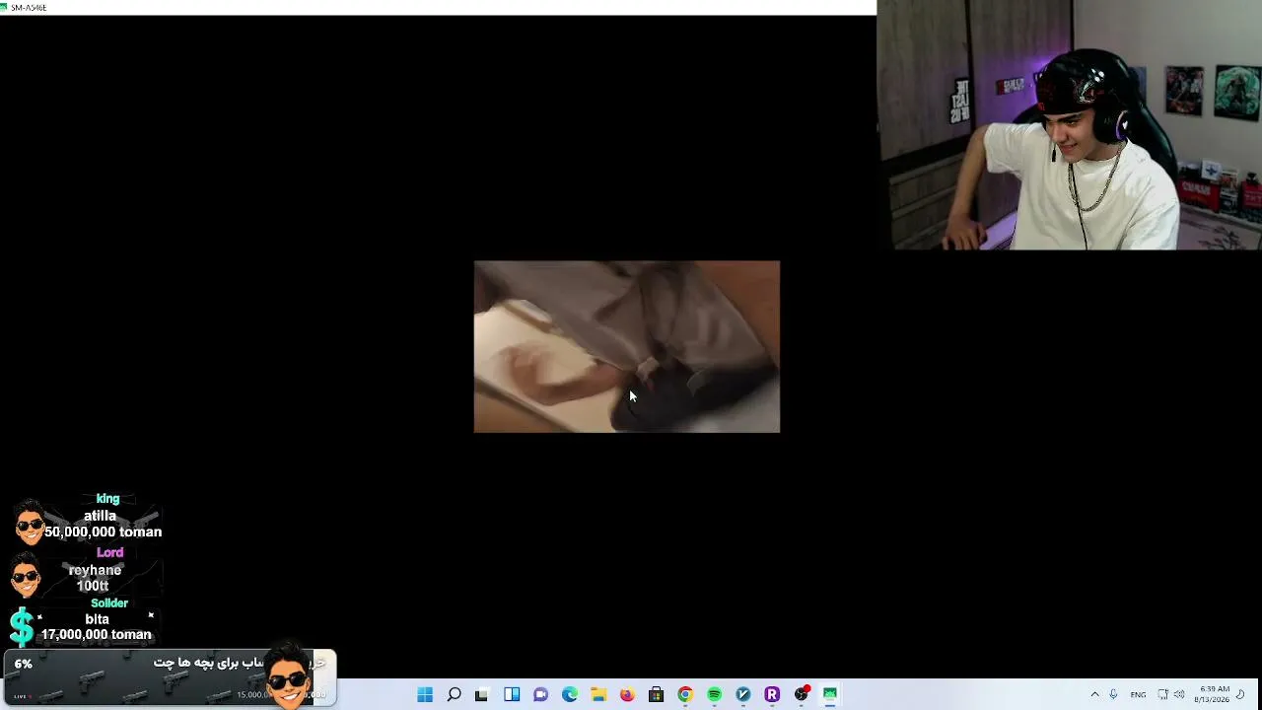
Task: Open the ENG language switcher
Action: tap(1138, 694)
